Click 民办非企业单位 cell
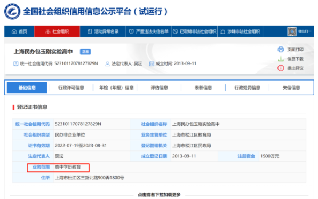Viewport: 318px width, 199px height. click(x=70, y=134)
